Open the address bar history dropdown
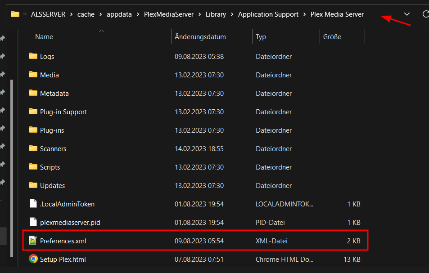 (x=407, y=14)
